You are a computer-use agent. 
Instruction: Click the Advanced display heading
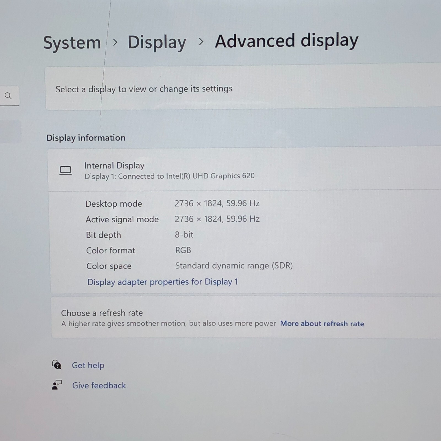point(286,41)
